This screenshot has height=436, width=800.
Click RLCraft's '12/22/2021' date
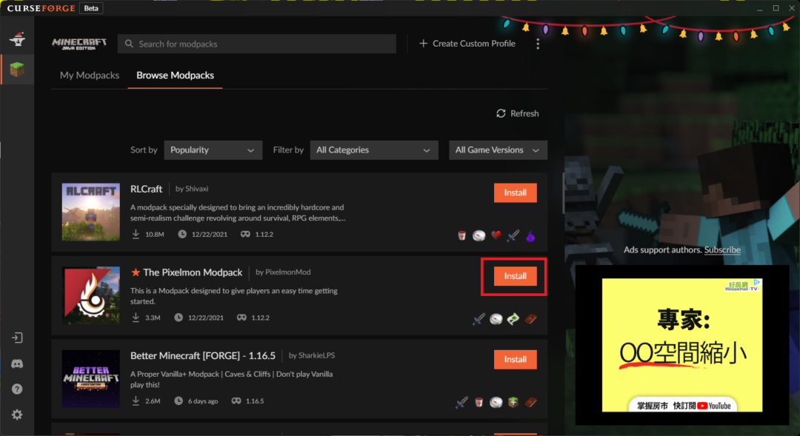(x=210, y=235)
